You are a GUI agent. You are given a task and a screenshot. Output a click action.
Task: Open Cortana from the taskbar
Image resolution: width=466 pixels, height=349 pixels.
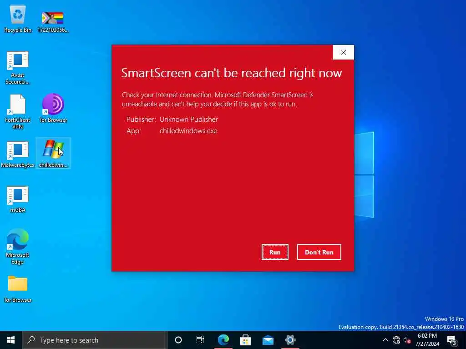[178, 340]
